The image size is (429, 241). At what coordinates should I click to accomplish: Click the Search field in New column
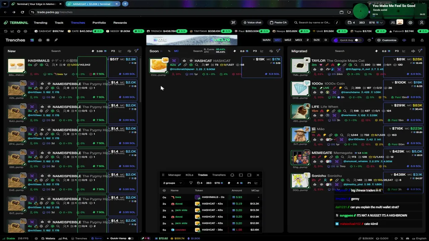coord(56,51)
